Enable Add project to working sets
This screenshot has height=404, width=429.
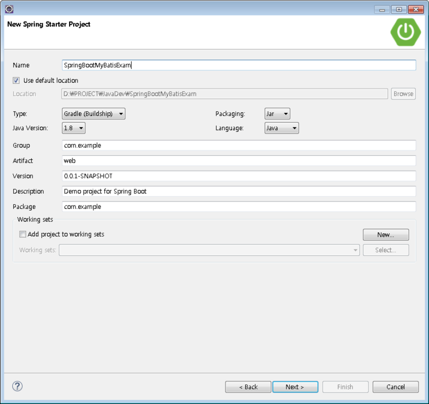coord(23,234)
